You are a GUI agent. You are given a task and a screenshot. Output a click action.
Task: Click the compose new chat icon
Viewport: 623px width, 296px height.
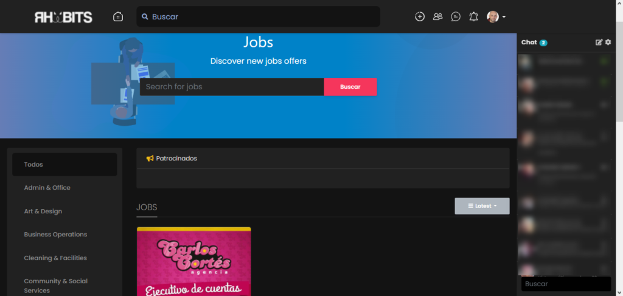click(599, 43)
